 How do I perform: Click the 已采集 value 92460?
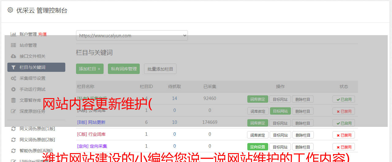point(210,98)
